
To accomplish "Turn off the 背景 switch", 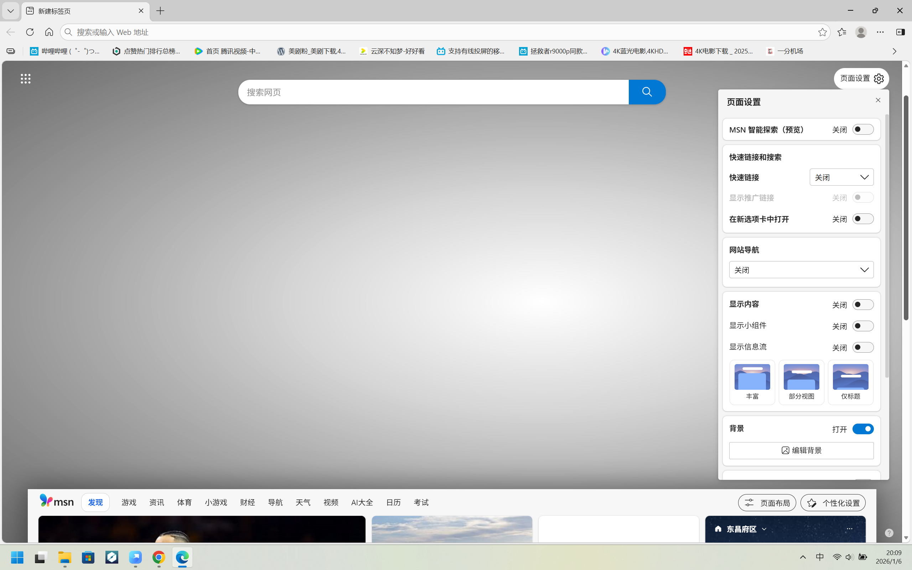I will click(x=863, y=429).
